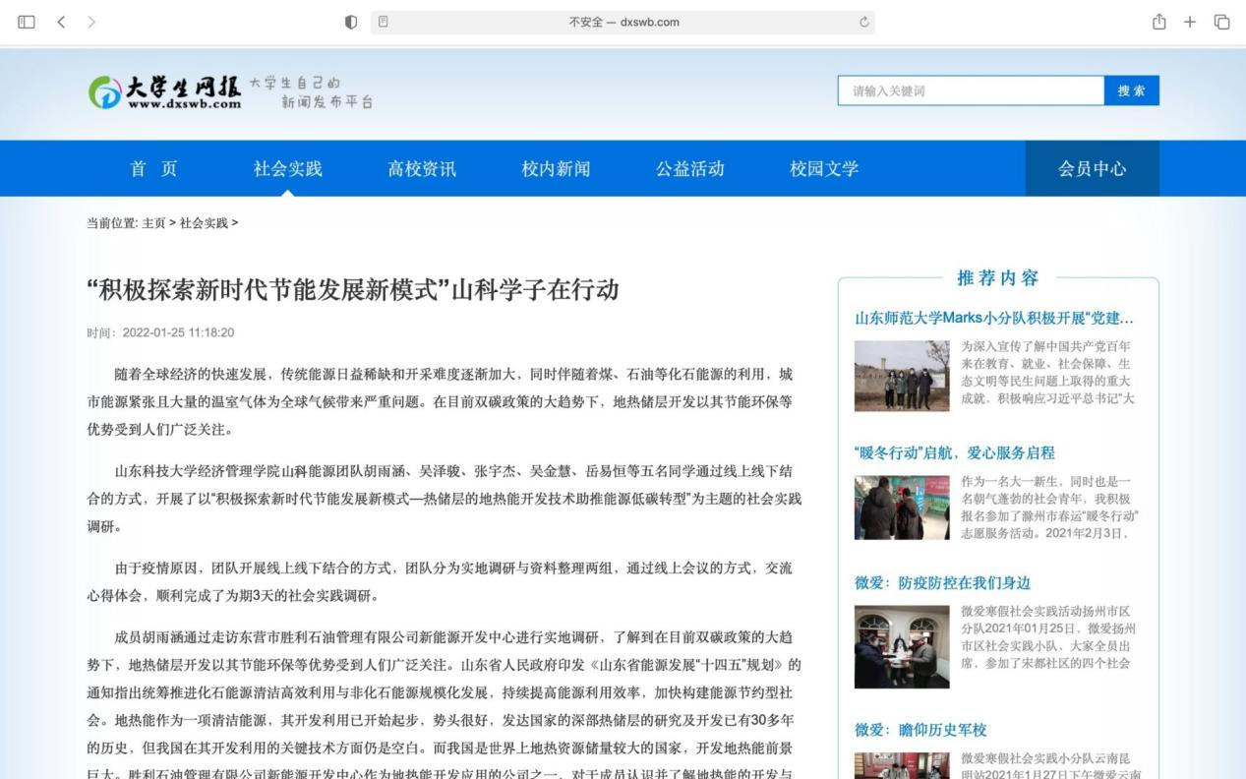This screenshot has width=1246, height=779.
Task: Open the Safari sidebar panel
Action: [27, 22]
